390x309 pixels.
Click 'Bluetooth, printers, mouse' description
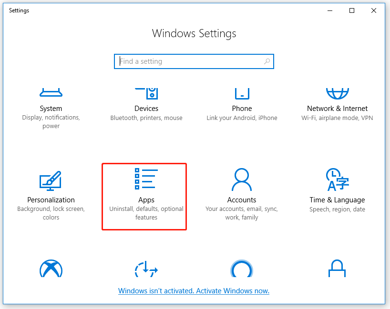tap(146, 118)
